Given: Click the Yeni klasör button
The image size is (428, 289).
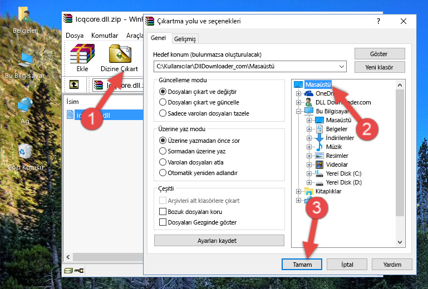Looking at the screenshot, I should coord(380,67).
